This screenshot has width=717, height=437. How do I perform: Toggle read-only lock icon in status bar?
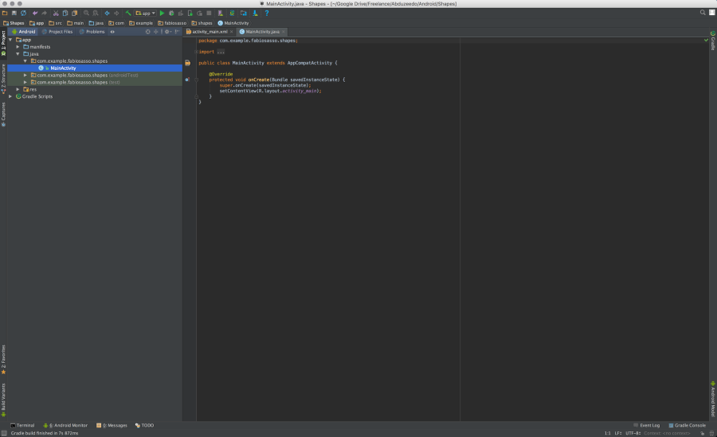pyautogui.click(x=703, y=433)
